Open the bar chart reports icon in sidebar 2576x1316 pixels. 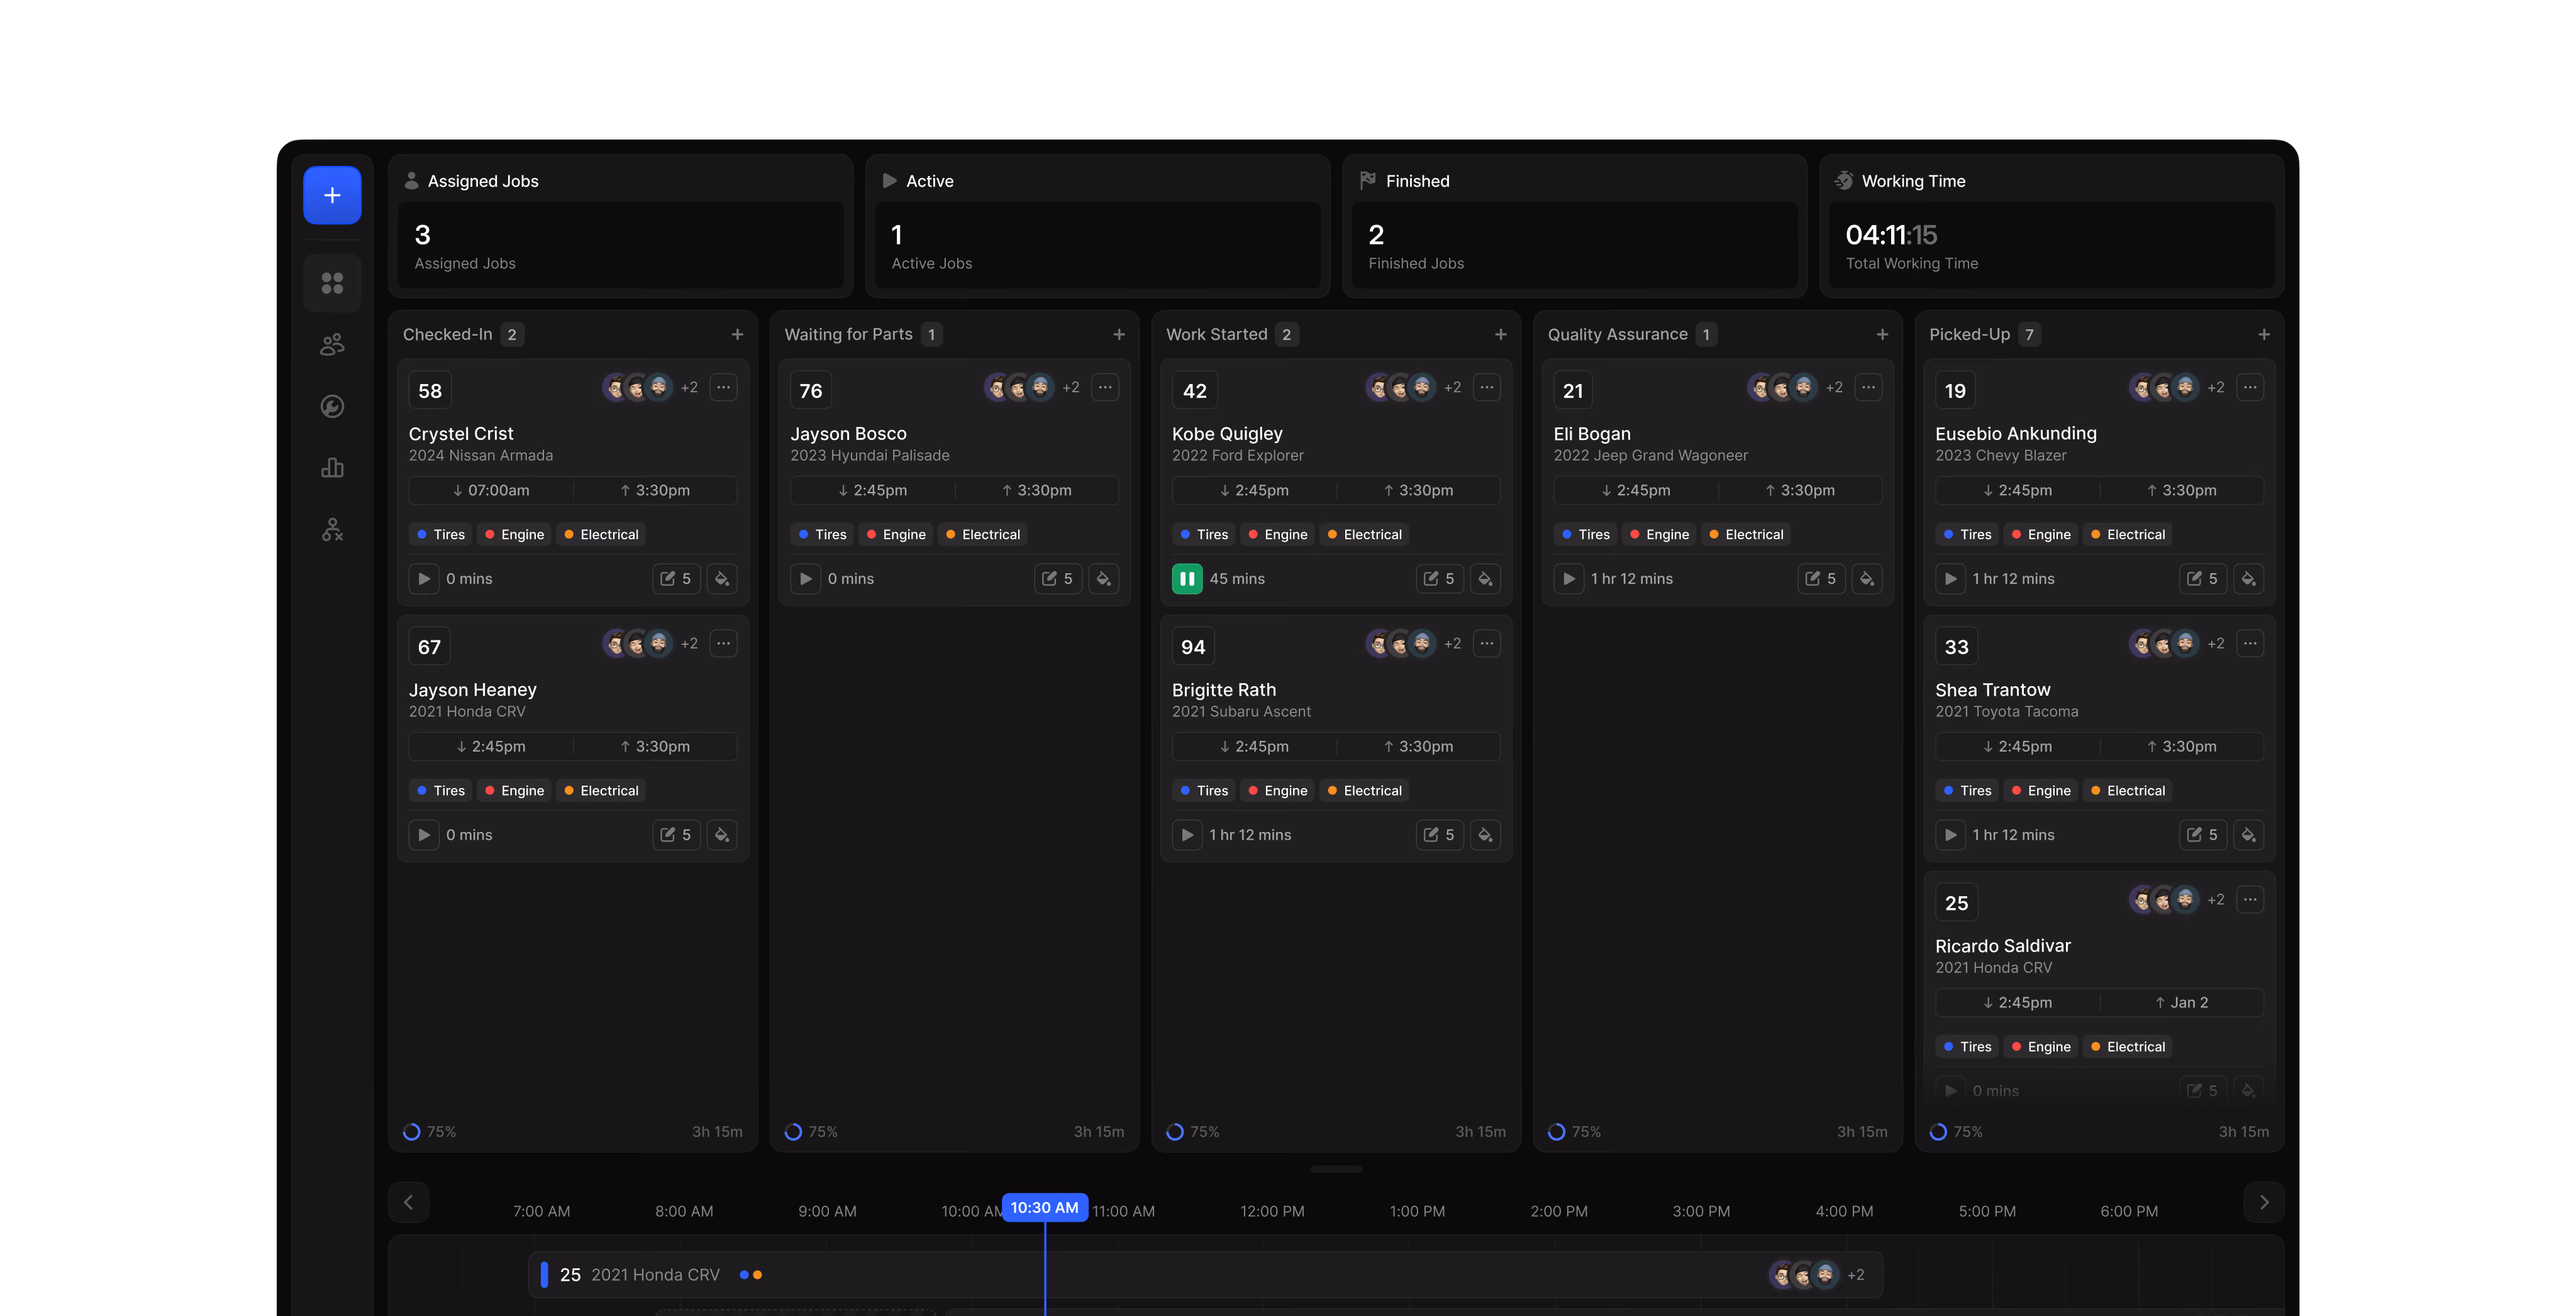point(332,468)
